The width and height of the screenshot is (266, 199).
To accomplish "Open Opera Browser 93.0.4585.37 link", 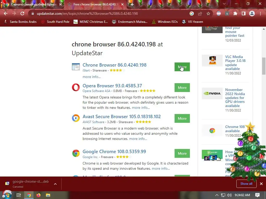I will pos(112,86).
